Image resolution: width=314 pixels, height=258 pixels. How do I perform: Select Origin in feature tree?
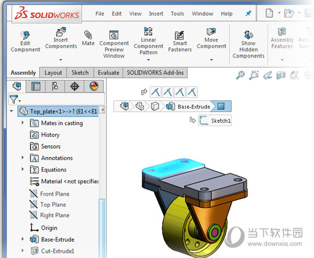[x=43, y=228]
